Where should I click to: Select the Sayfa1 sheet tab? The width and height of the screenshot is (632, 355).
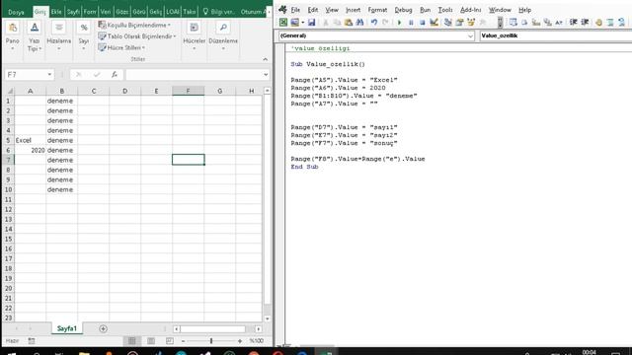66,328
